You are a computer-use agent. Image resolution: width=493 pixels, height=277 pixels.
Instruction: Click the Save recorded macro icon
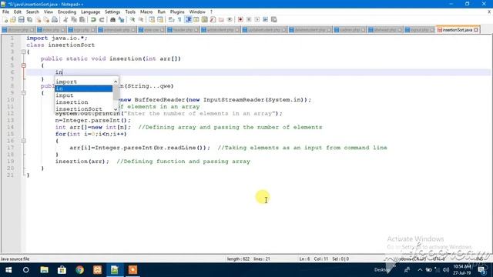274,19
